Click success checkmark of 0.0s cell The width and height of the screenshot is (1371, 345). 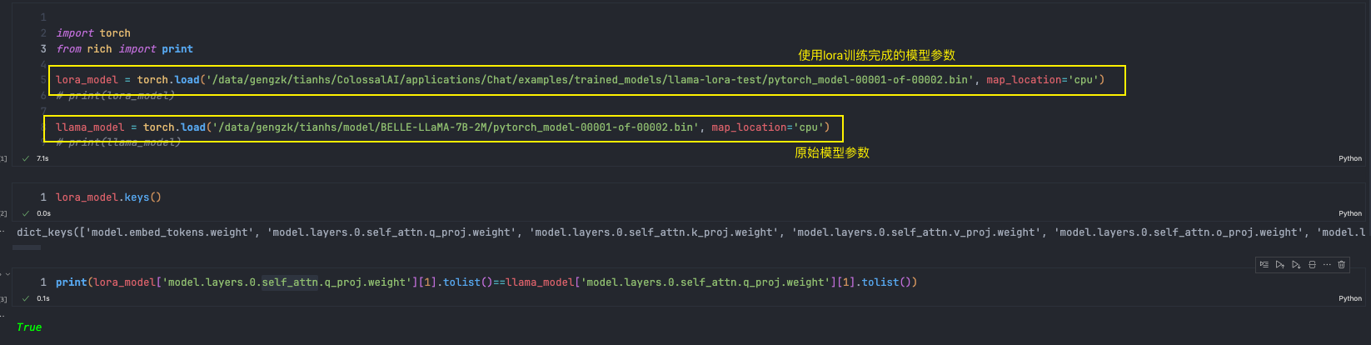[x=26, y=213]
